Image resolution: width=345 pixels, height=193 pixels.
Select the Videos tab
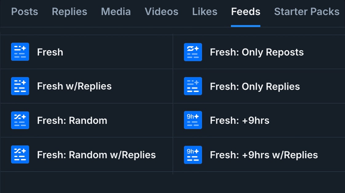(x=161, y=12)
